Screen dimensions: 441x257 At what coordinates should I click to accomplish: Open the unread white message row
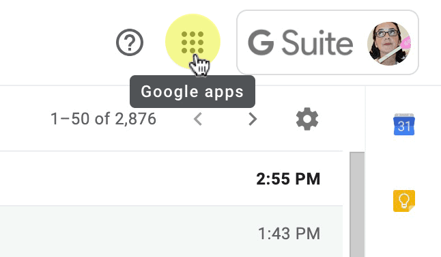click(171, 178)
